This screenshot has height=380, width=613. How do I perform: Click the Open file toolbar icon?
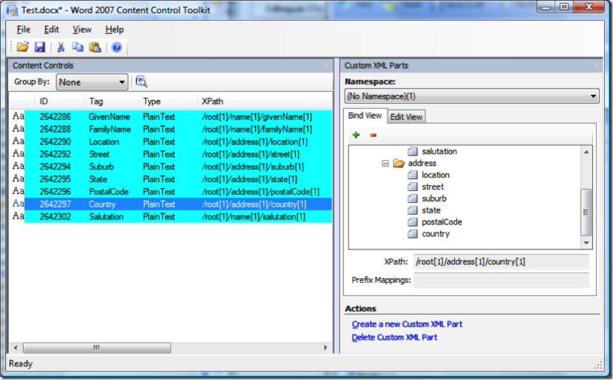(x=23, y=47)
